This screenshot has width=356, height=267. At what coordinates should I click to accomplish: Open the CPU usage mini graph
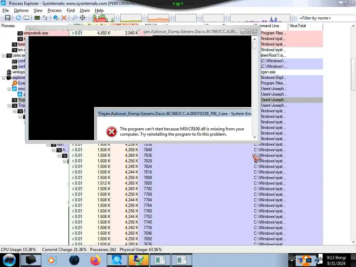(103, 18)
